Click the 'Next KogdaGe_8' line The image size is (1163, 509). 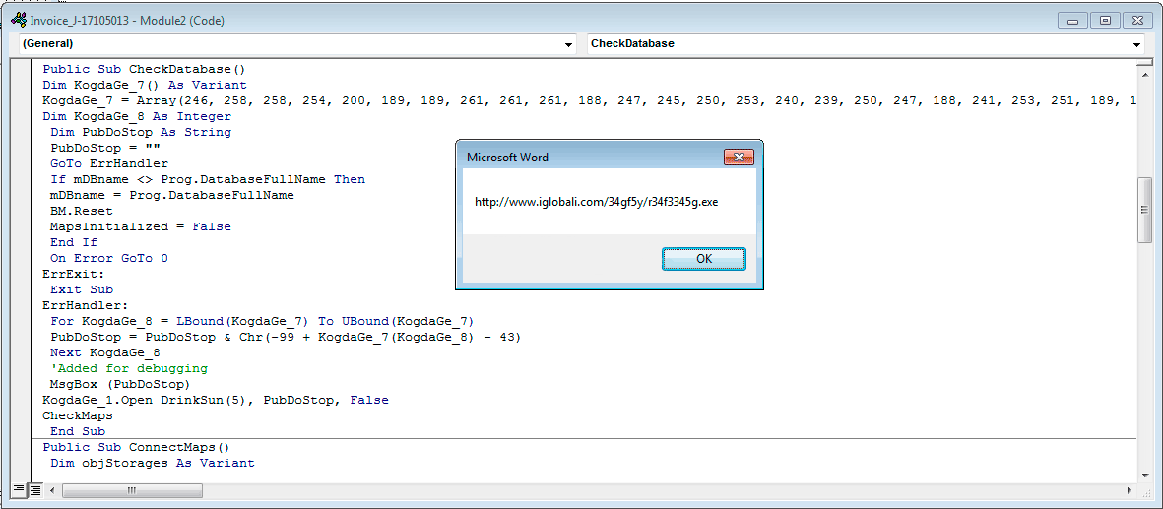click(105, 352)
